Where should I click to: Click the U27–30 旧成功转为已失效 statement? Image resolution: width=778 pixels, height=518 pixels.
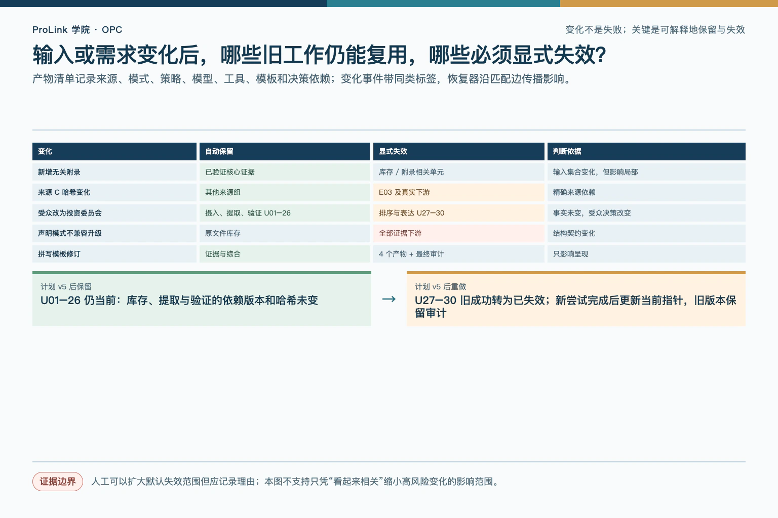point(575,307)
